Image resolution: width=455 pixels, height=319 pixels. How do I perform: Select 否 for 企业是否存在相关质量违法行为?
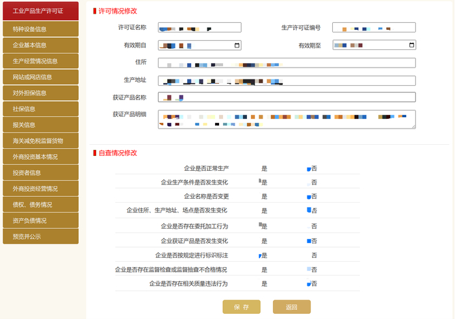point(309,284)
